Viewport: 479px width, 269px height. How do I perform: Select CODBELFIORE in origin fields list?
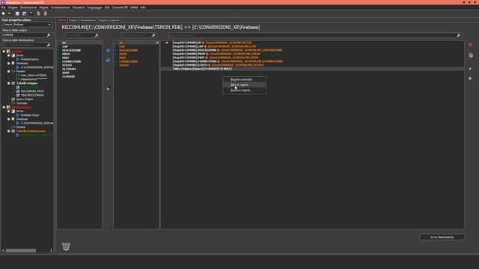(x=72, y=61)
